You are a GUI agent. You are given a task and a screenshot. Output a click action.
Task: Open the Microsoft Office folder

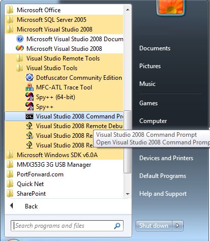coord(64,10)
